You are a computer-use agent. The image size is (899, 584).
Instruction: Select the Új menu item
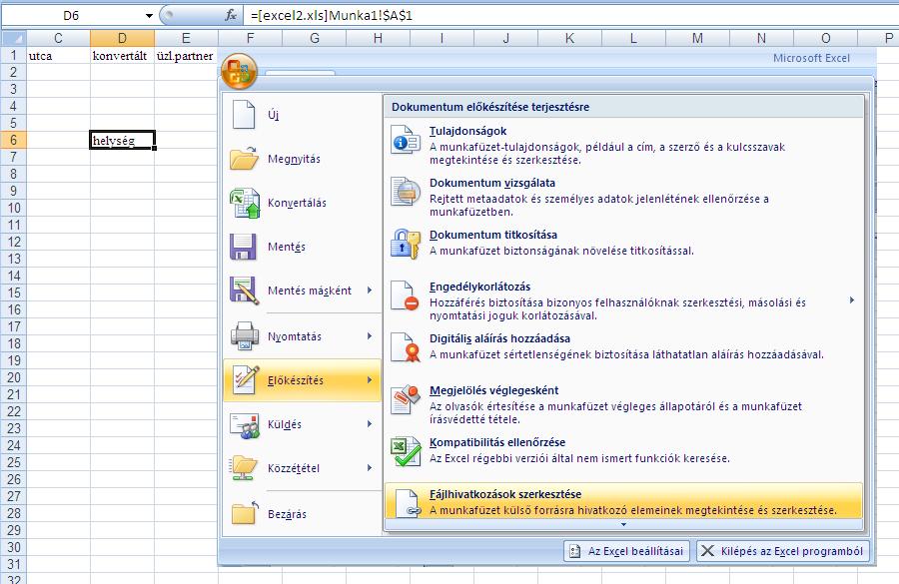coord(302,115)
